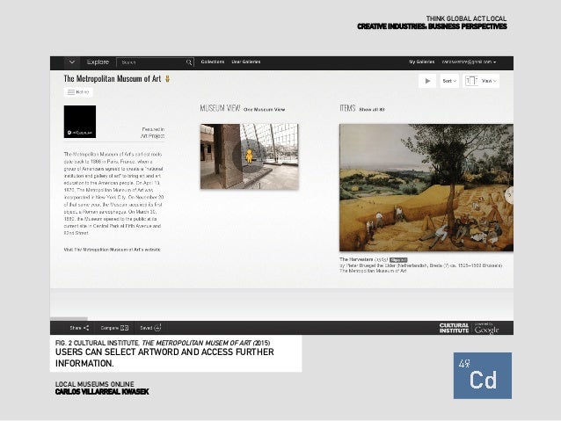561x421 pixels.
Task: Click The Harvesters title text
Action: coord(356,259)
